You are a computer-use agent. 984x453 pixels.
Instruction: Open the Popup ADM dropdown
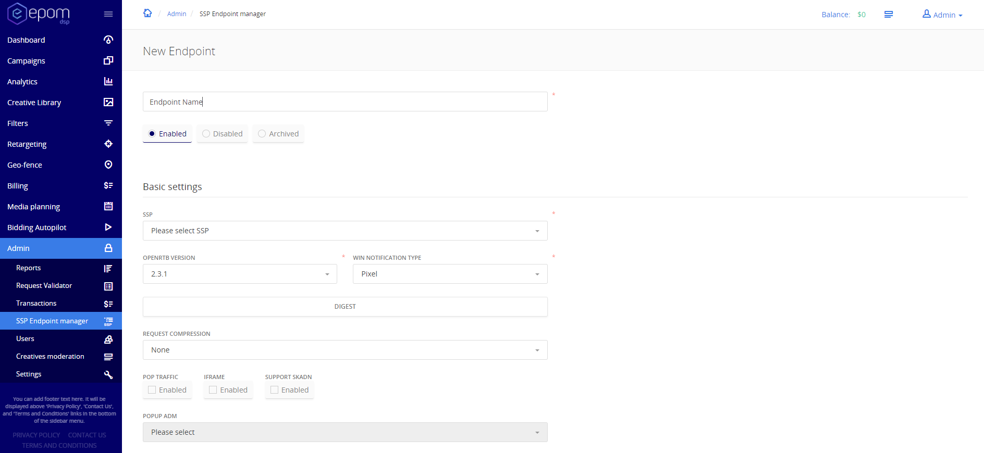pyautogui.click(x=345, y=432)
